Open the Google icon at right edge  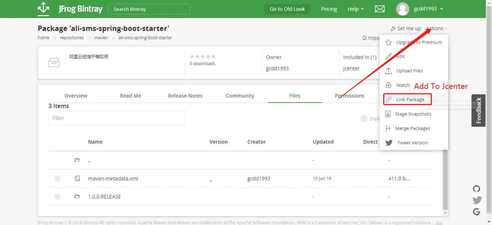(477, 212)
